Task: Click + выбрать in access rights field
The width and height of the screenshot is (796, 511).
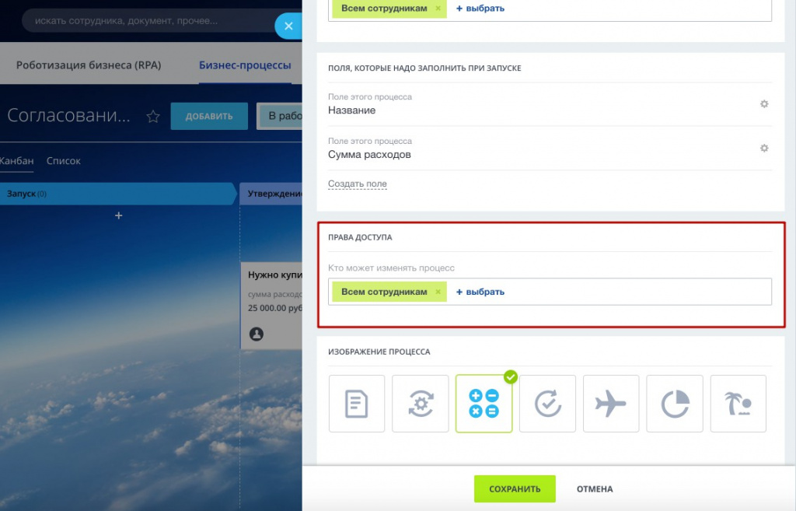Action: [x=480, y=292]
